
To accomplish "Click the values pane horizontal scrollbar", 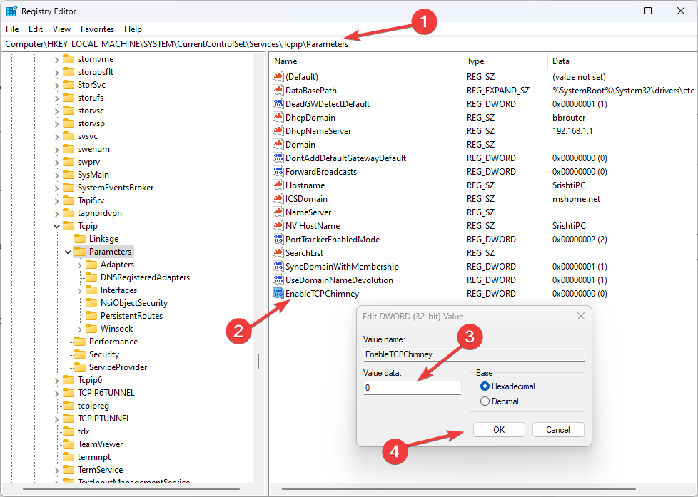I will pyautogui.click(x=458, y=489).
